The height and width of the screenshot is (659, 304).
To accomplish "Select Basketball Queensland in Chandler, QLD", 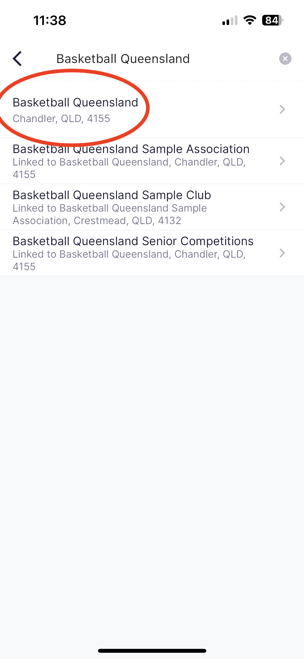I will click(152, 110).
